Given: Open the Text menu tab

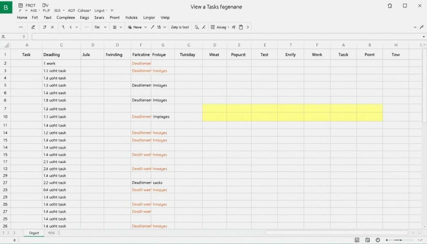Looking at the screenshot, I should coord(48,18).
